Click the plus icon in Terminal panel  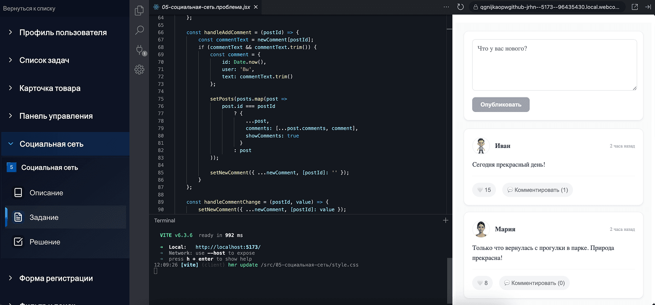445,220
